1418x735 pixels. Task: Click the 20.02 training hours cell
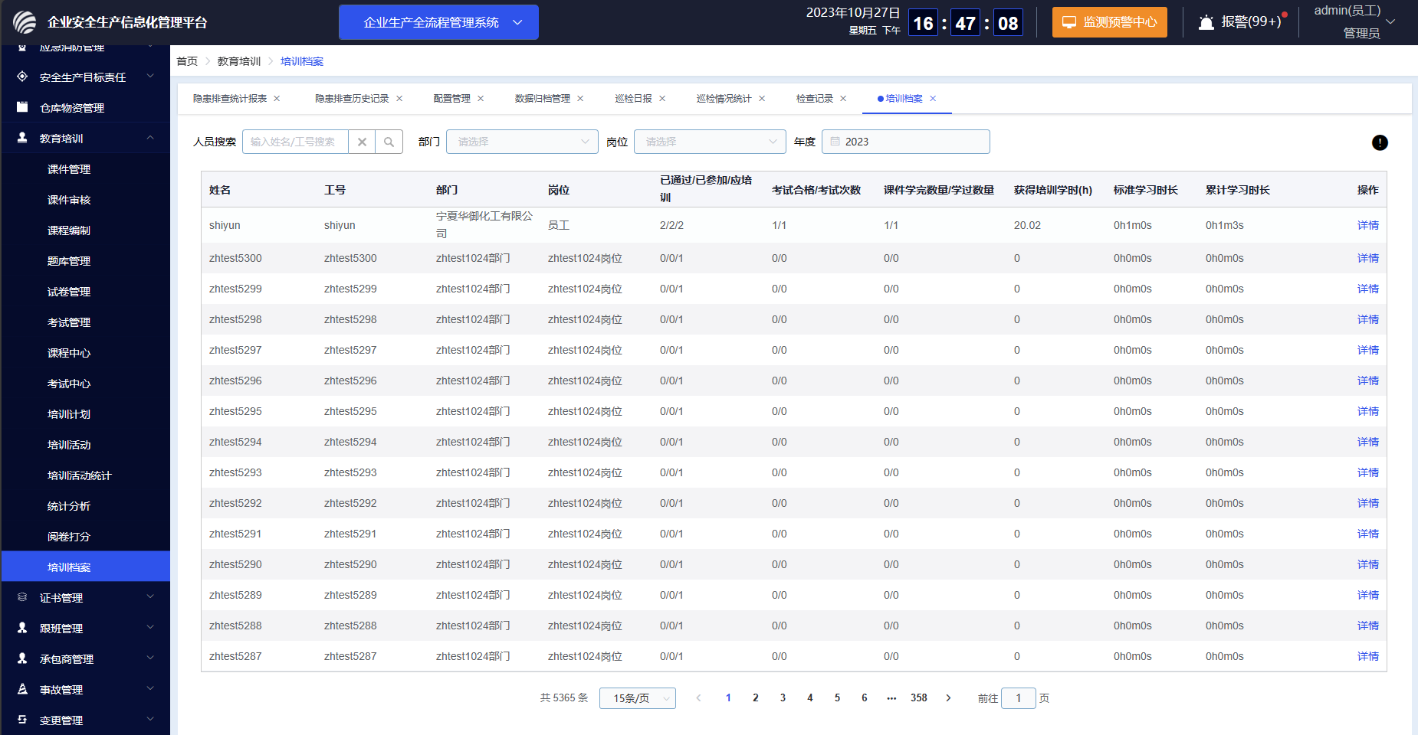(x=1028, y=225)
